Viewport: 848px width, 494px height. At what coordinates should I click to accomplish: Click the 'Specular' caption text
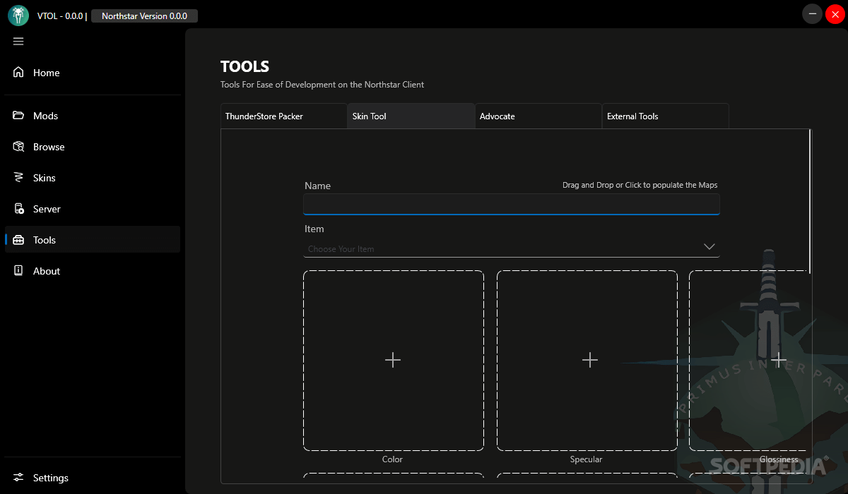pos(587,459)
